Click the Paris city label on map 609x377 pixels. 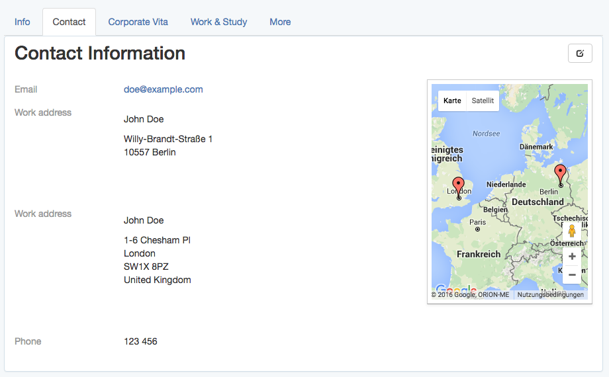pos(477,222)
